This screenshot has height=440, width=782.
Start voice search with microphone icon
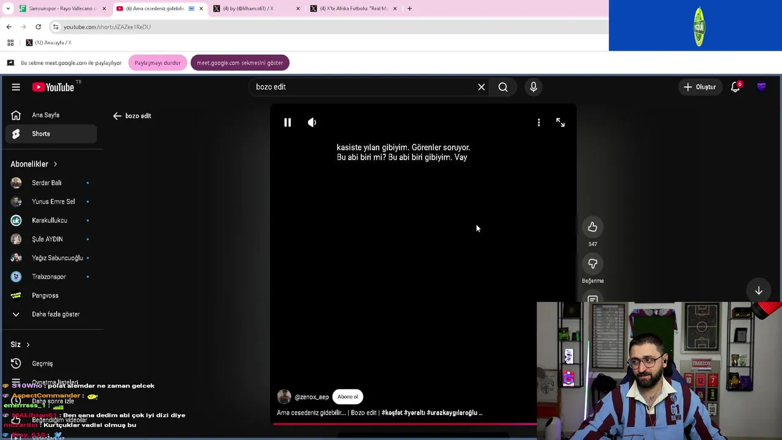pyautogui.click(x=533, y=87)
